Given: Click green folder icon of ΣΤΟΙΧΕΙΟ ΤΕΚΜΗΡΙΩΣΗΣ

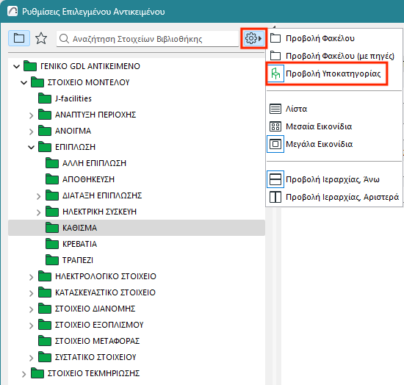Looking at the screenshot, I should click(x=37, y=373).
